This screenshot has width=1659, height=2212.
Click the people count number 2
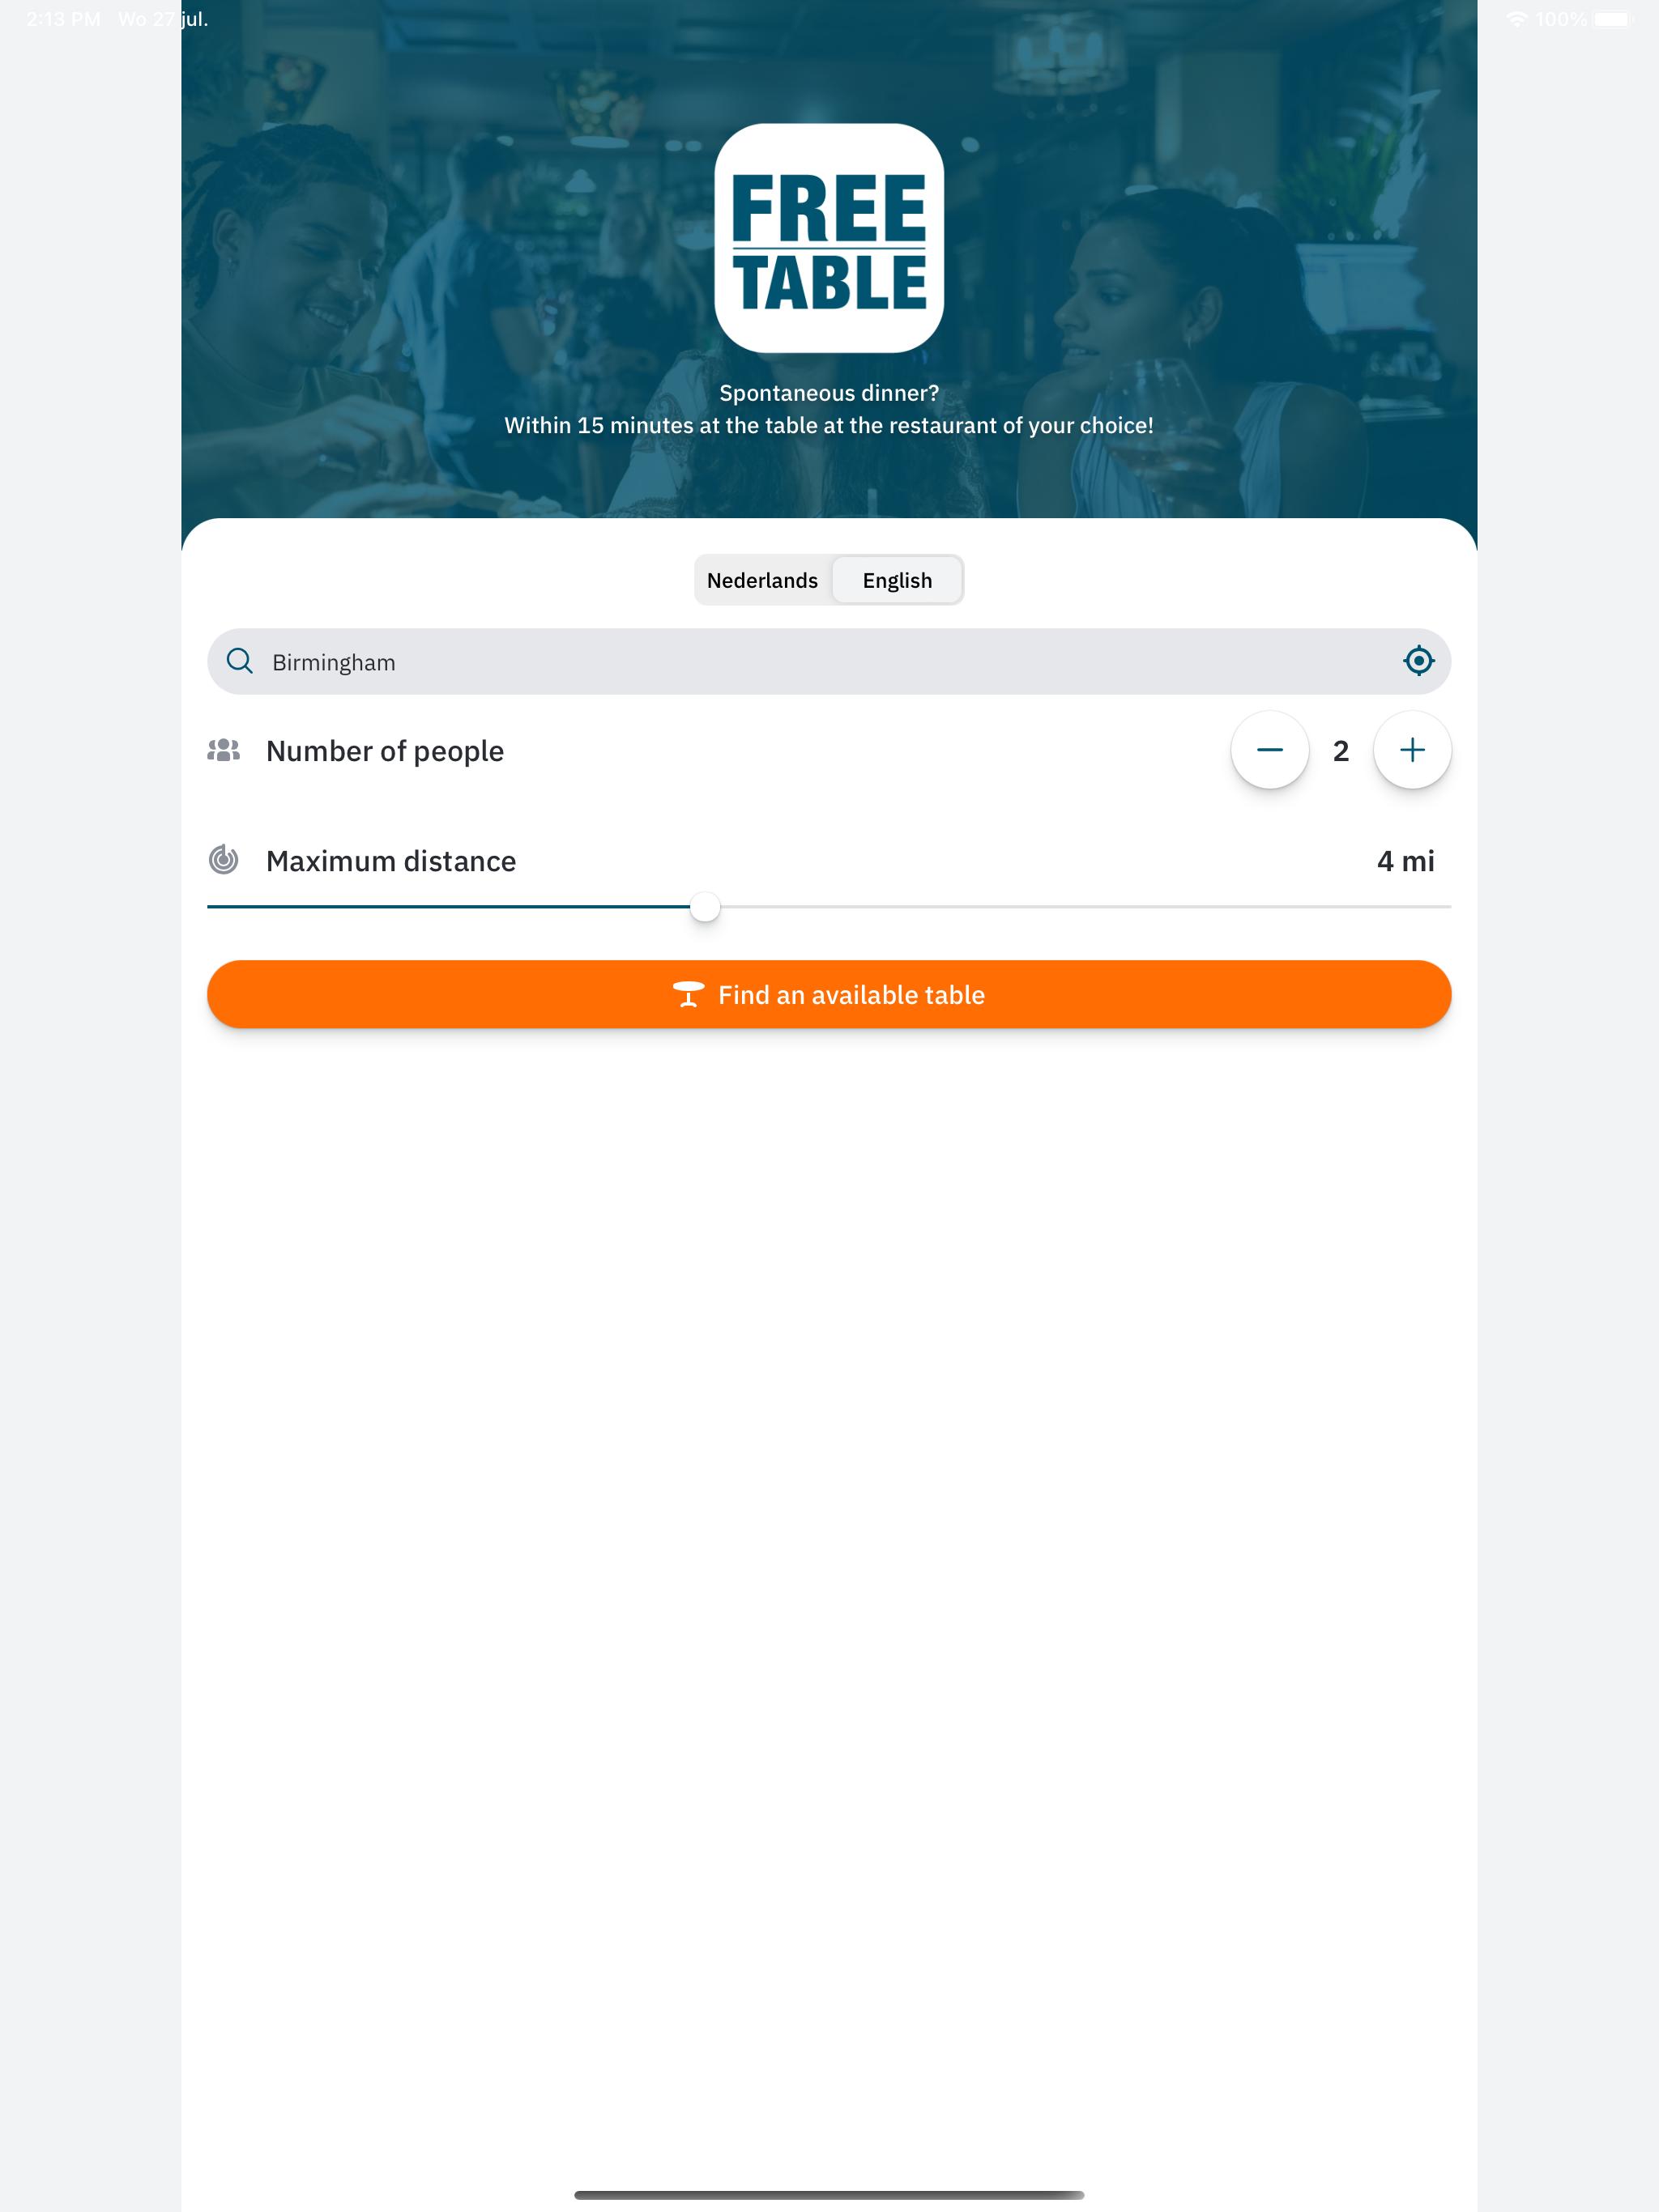[1341, 751]
